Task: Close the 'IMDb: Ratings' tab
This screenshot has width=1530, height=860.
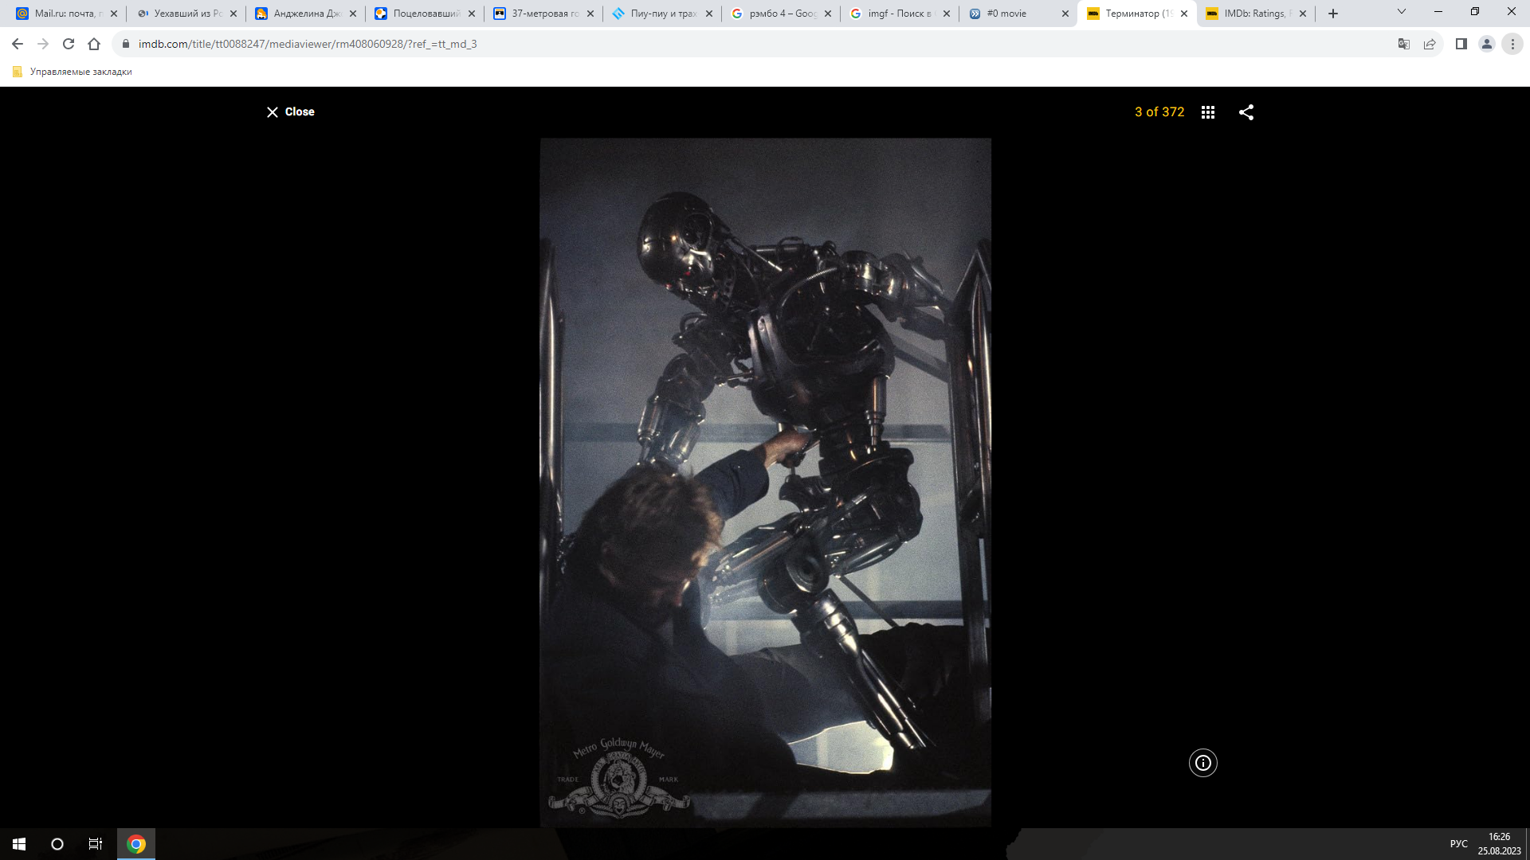Action: pyautogui.click(x=1303, y=14)
